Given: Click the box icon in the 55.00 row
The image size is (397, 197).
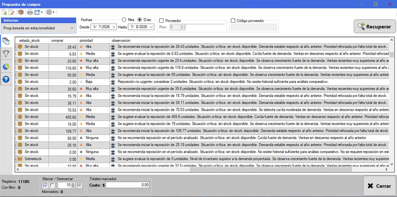Looking at the screenshot, I should pos(20,75).
